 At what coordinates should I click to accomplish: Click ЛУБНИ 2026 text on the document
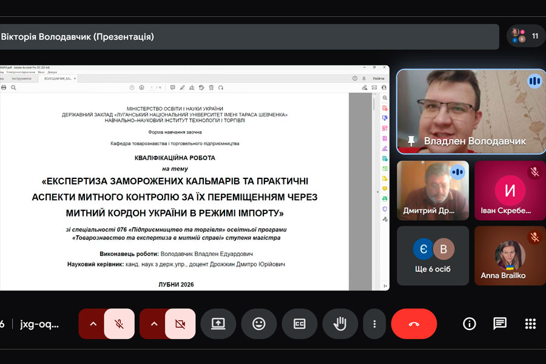tap(176, 285)
